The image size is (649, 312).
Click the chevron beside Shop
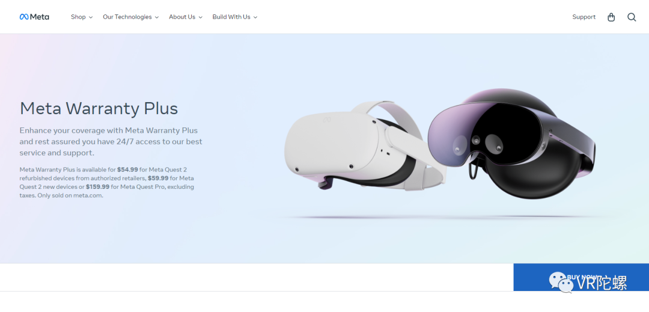click(91, 17)
